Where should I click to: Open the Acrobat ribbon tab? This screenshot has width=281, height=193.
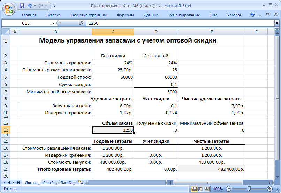tap(234, 15)
